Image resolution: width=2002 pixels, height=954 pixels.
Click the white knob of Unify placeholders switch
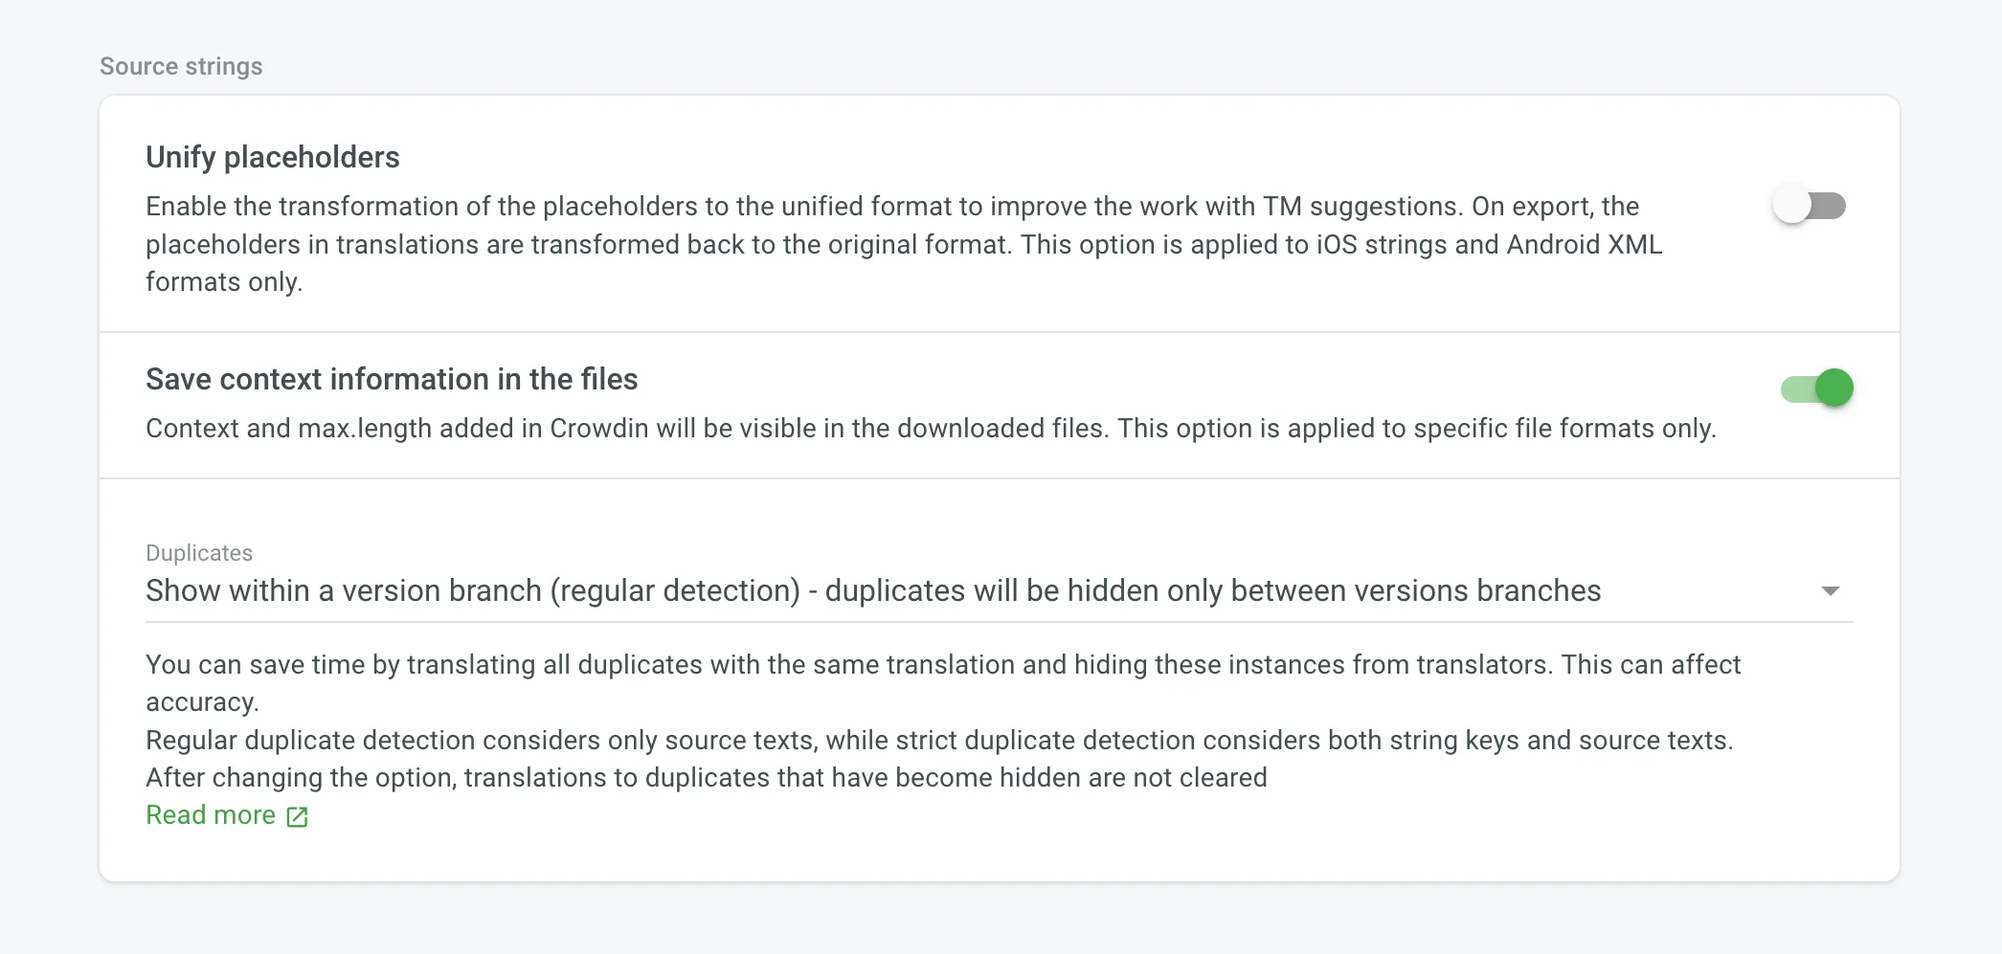tap(1791, 206)
